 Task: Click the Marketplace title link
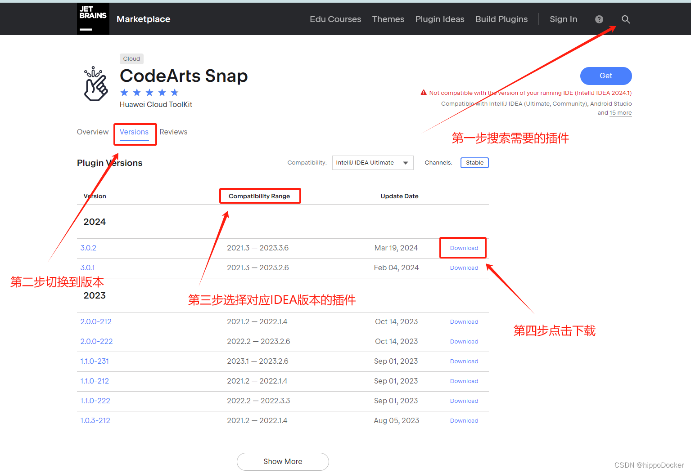(143, 19)
